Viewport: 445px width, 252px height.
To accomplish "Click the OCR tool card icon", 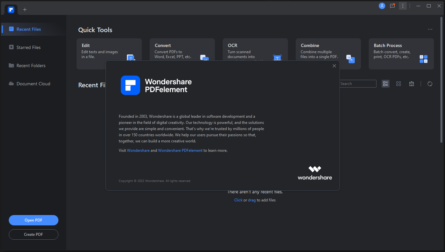I will click(278, 58).
